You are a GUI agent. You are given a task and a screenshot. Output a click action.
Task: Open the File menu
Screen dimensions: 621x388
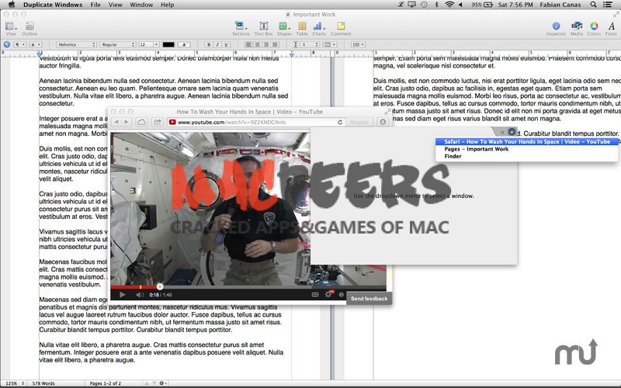(x=95, y=5)
